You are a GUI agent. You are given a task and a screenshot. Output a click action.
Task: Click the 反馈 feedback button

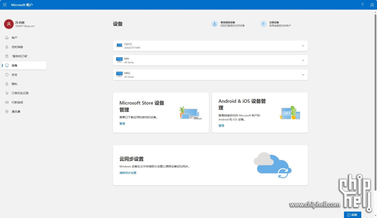[x=352, y=215]
